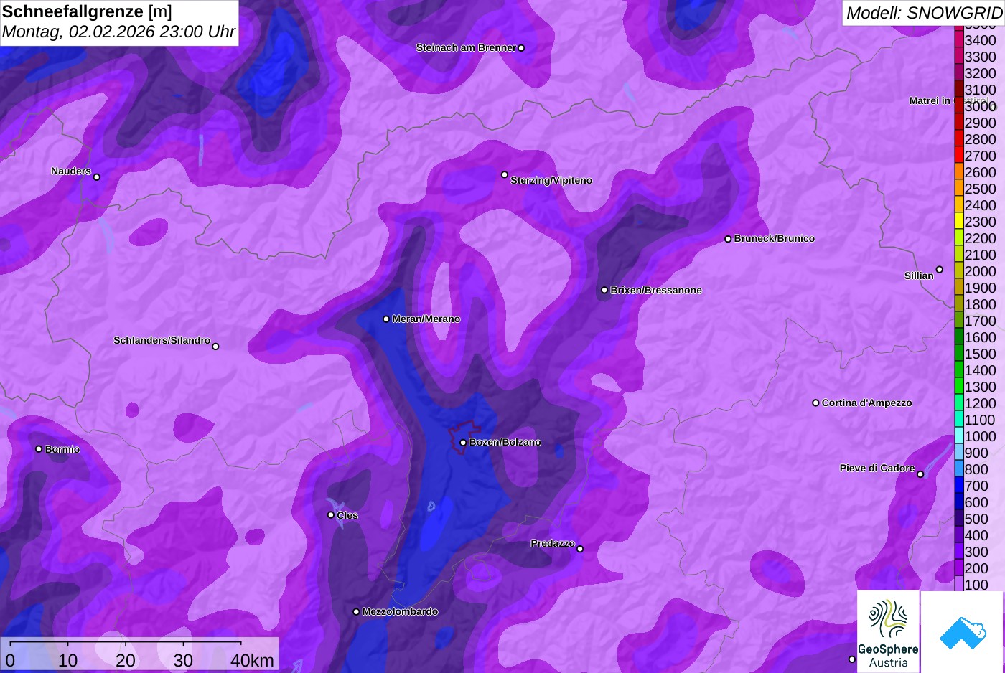Click the Mezzolombardo marker dot
Screen dimensions: 1005x673
coord(356,612)
